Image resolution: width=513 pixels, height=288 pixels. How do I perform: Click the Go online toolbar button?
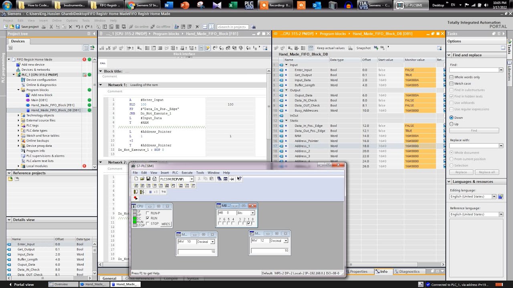tap(138, 27)
